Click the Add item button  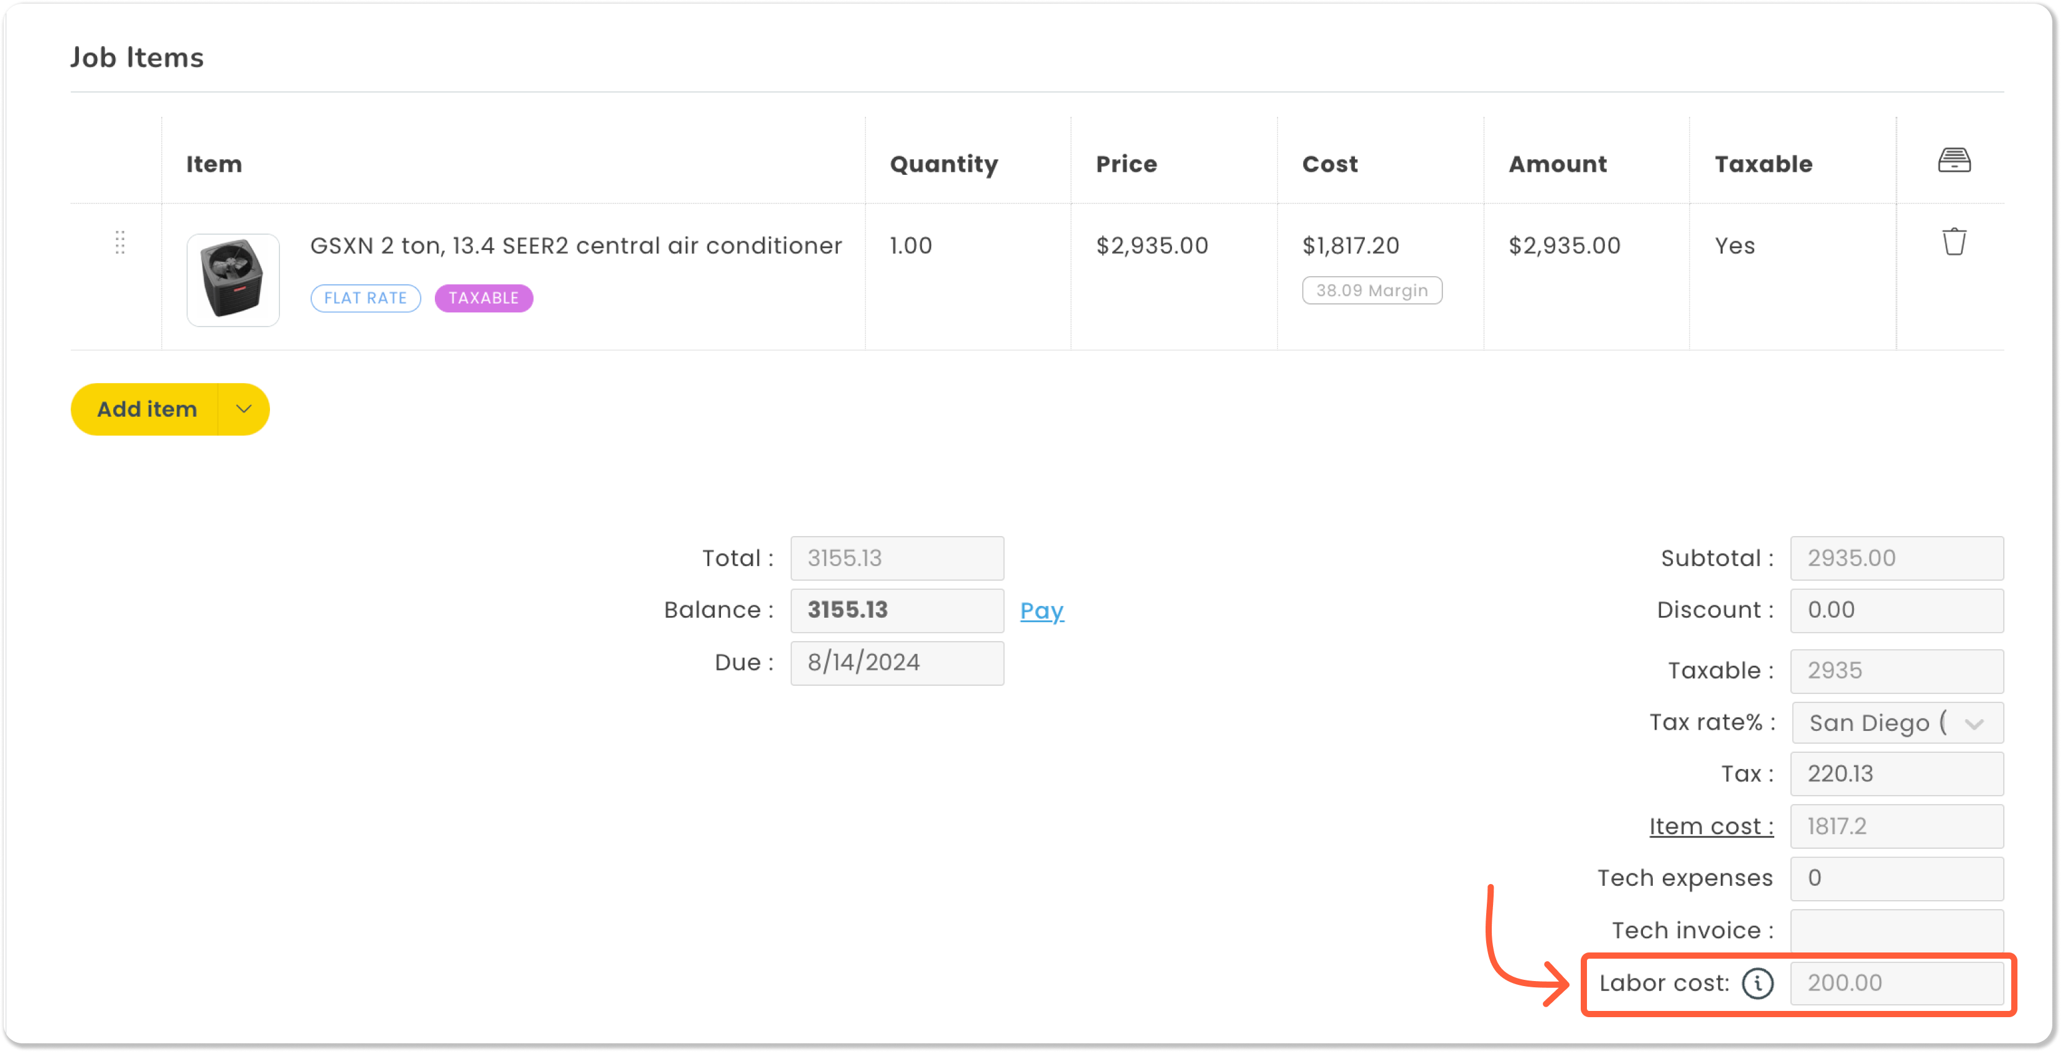pyautogui.click(x=146, y=409)
